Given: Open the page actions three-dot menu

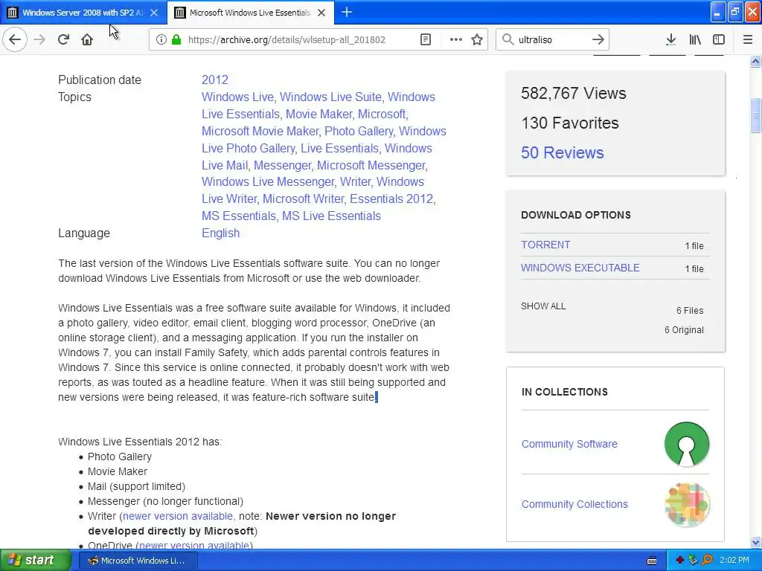Looking at the screenshot, I should pyautogui.click(x=456, y=39).
